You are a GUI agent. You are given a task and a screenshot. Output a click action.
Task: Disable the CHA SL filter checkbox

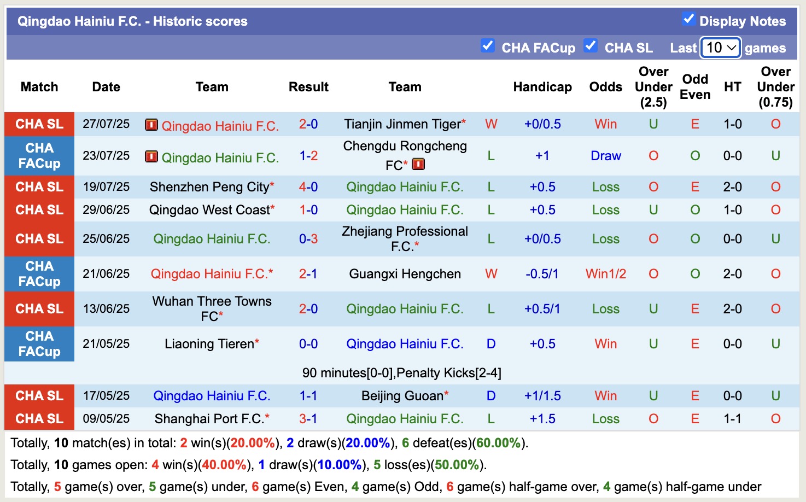pyautogui.click(x=591, y=46)
